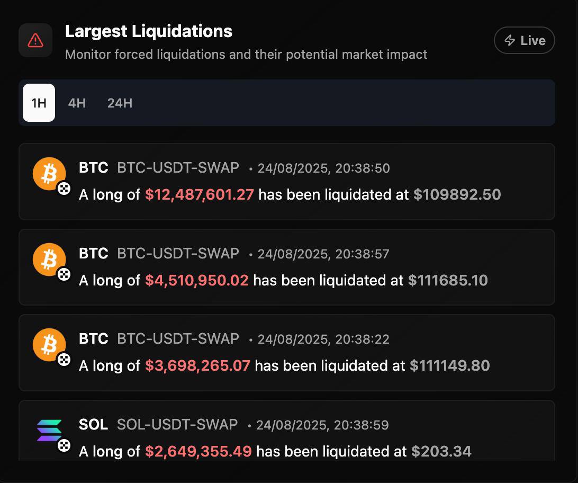Toggle the Live updates button

[524, 40]
